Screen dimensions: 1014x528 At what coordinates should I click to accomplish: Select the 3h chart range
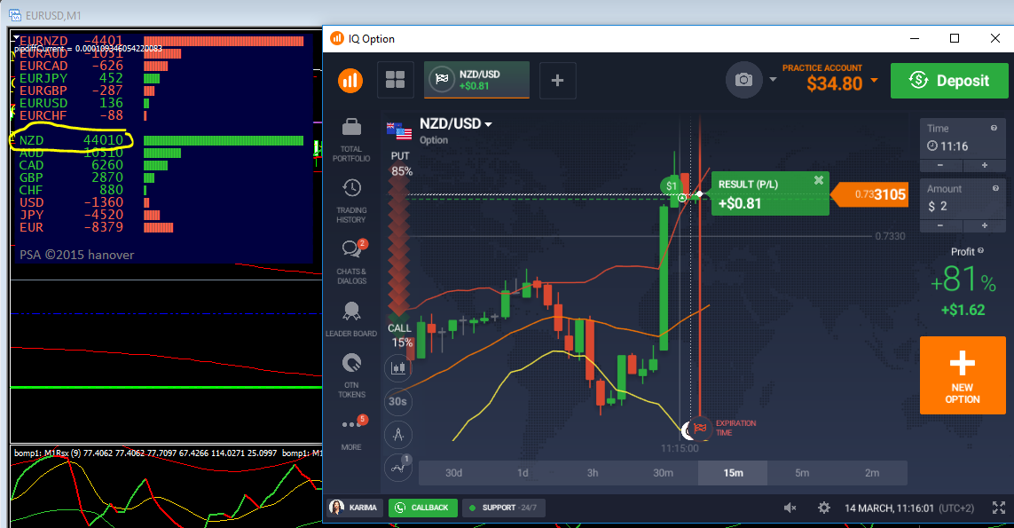click(x=593, y=473)
